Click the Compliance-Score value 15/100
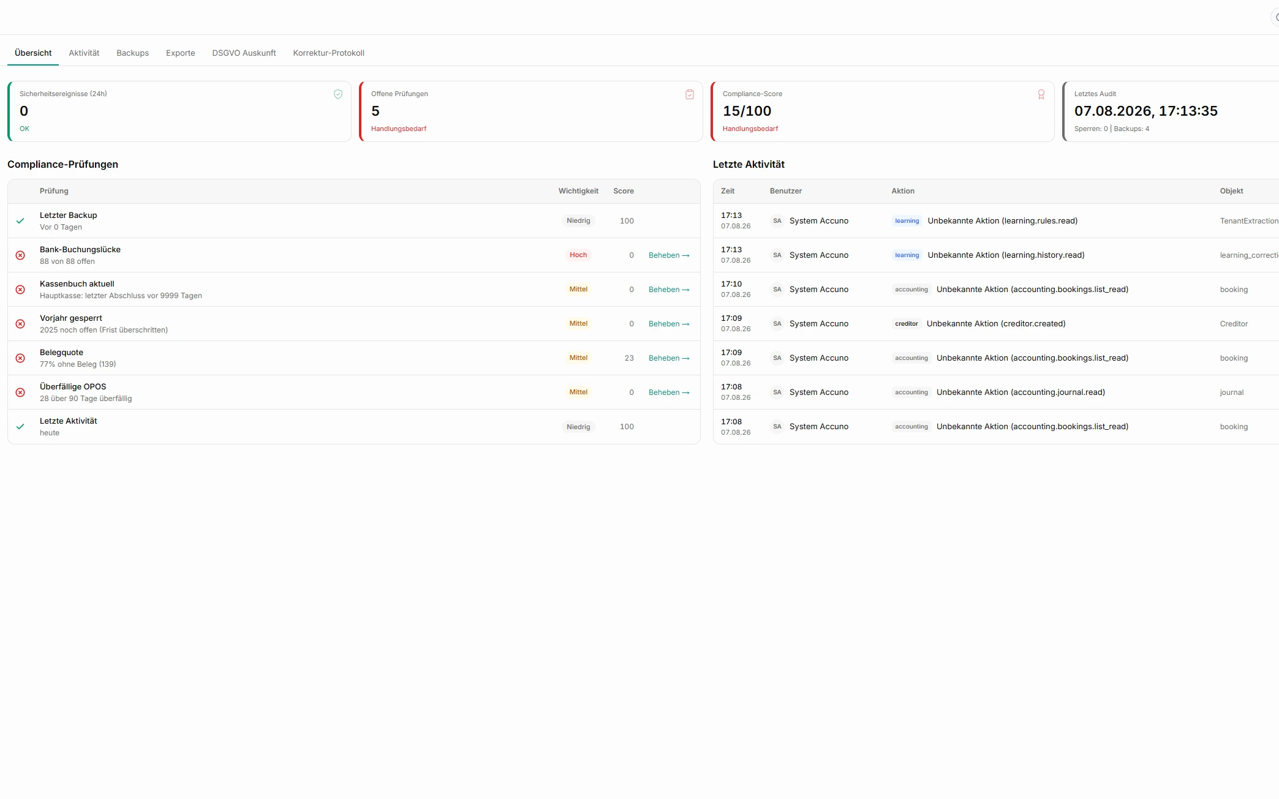Screen dimensions: 1279x799 tap(747, 111)
